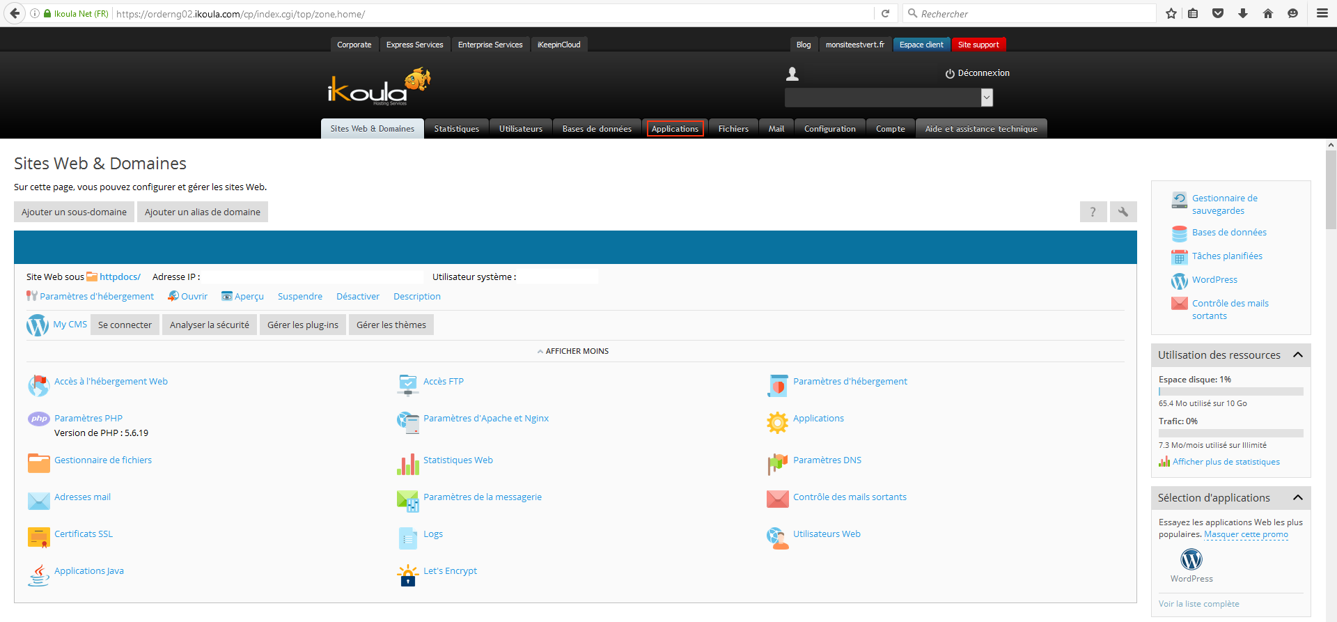Open the Paramètres DNS flag icon
This screenshot has width=1337, height=622.
777,464
